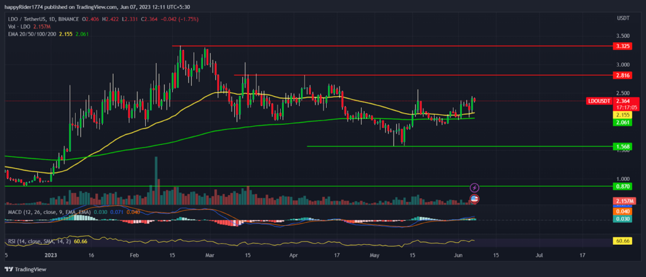Click the US flag economic event icon
Viewport: 646px width, 277px height.
pyautogui.click(x=474, y=199)
